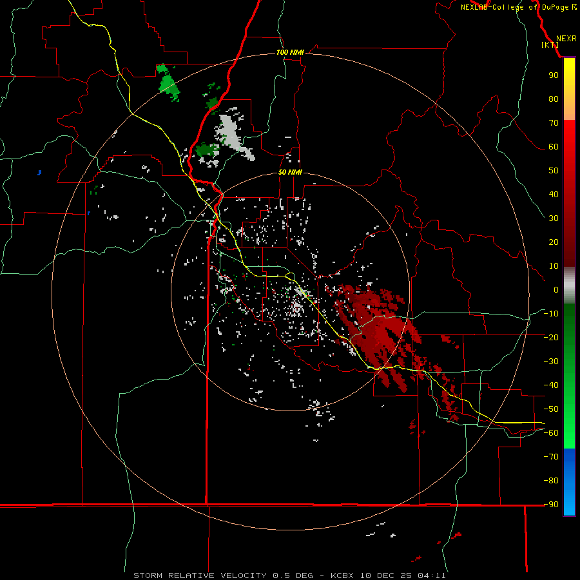Screen dimensions: 580x580
Task: Click the "-70" value on the color scale
Action: (551, 456)
